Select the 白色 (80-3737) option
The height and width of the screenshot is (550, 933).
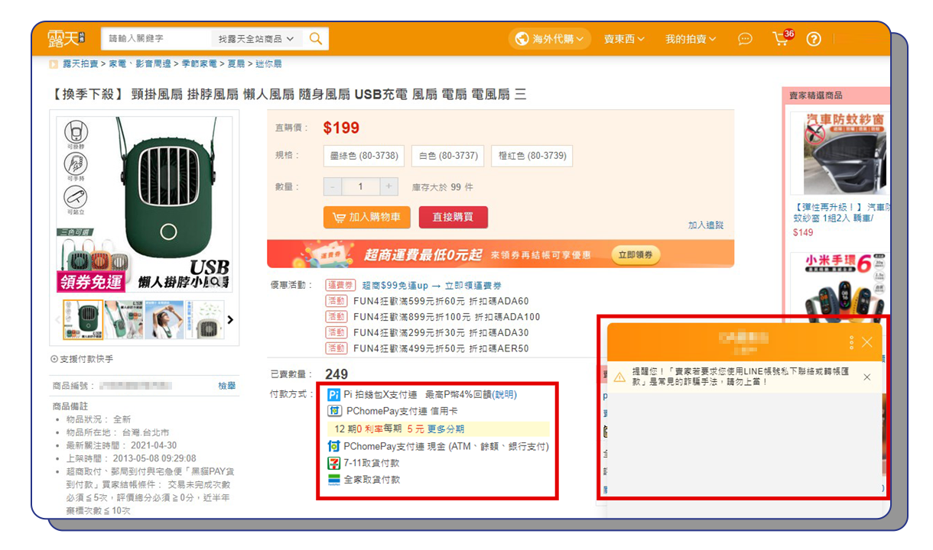click(x=447, y=156)
